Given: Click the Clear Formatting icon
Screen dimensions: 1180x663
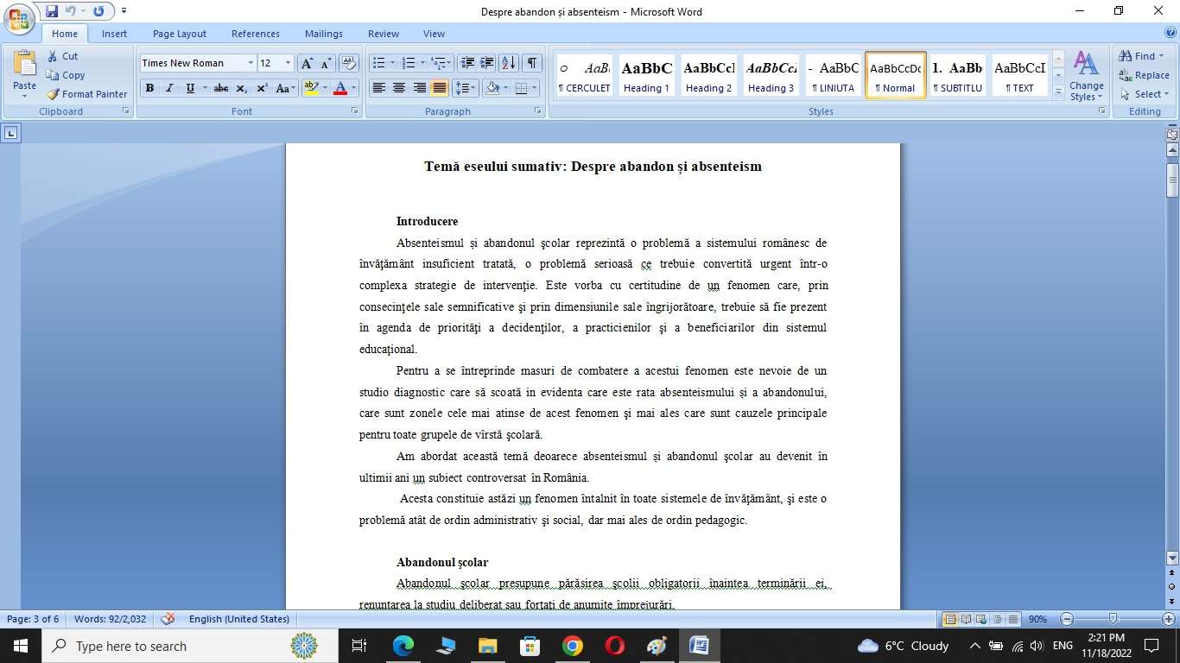Looking at the screenshot, I should click(349, 63).
